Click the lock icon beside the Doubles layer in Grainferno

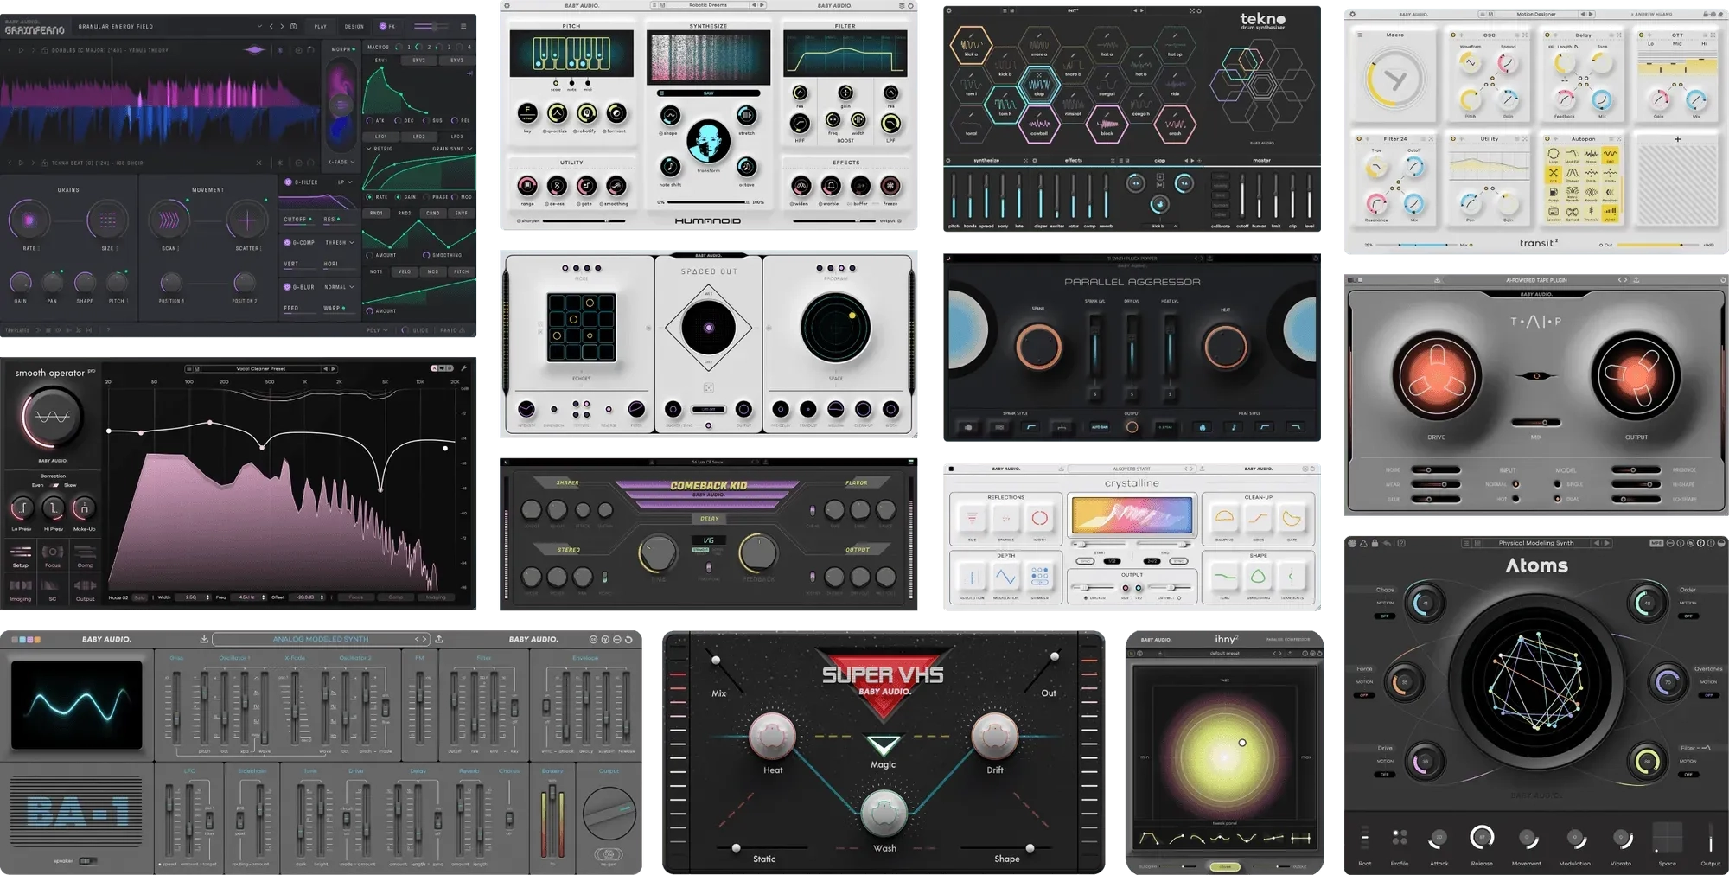(x=45, y=50)
